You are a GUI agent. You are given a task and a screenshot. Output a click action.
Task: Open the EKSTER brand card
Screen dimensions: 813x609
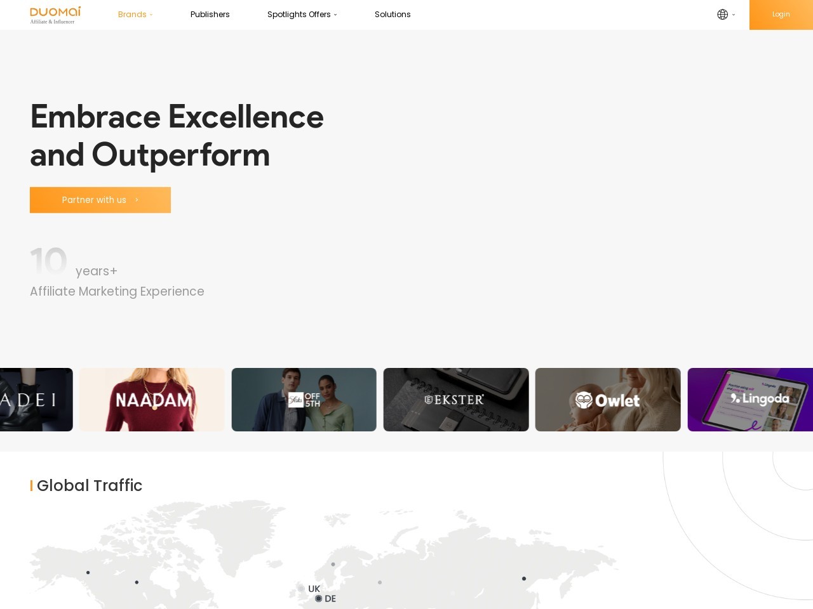455,400
